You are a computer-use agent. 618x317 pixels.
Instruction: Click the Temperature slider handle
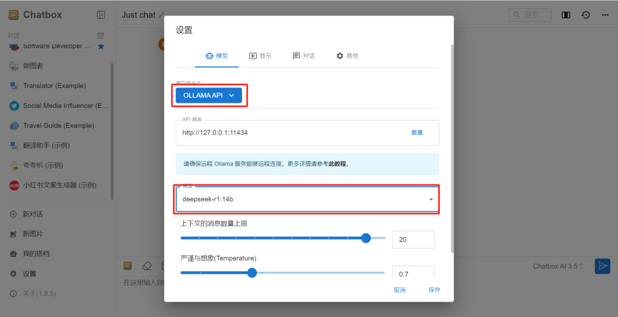click(252, 272)
